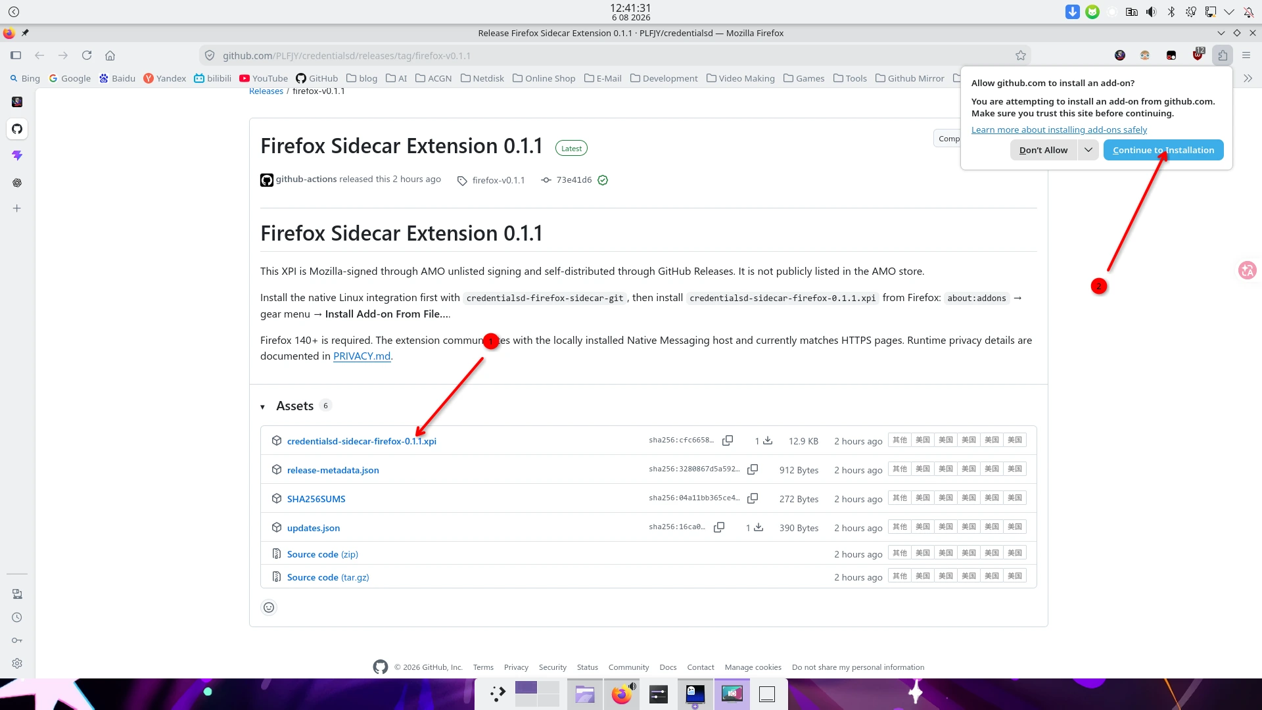Go to the Firefox home page icon
This screenshot has height=710, width=1262.
pos(110,56)
